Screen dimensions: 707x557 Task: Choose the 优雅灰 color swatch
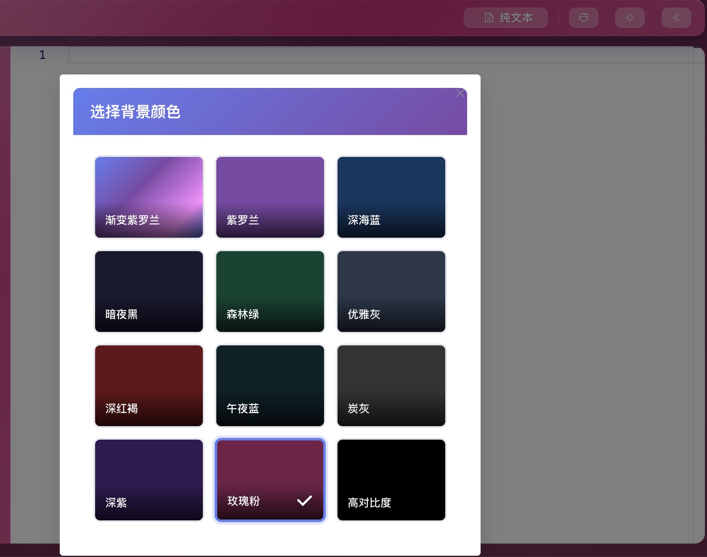click(x=391, y=291)
